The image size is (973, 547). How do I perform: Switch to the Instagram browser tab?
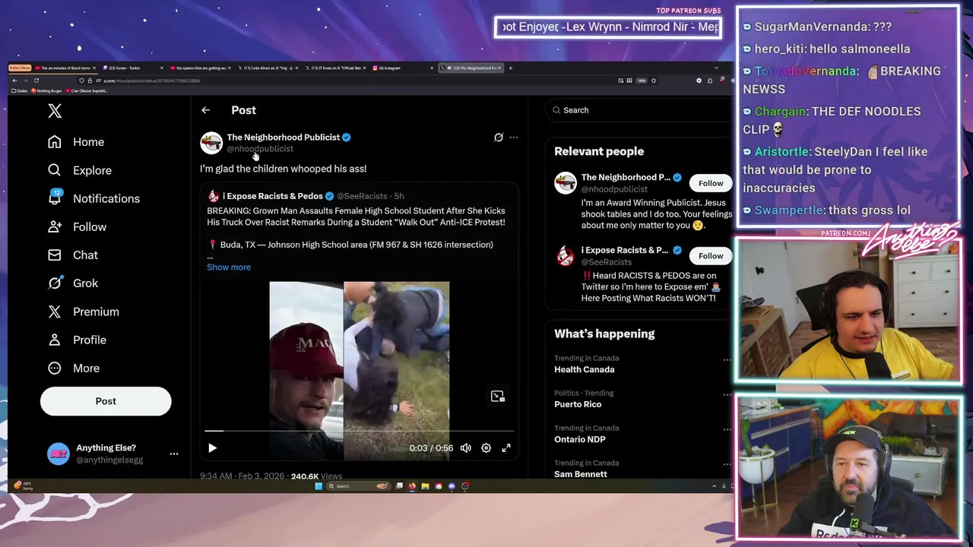tap(404, 68)
